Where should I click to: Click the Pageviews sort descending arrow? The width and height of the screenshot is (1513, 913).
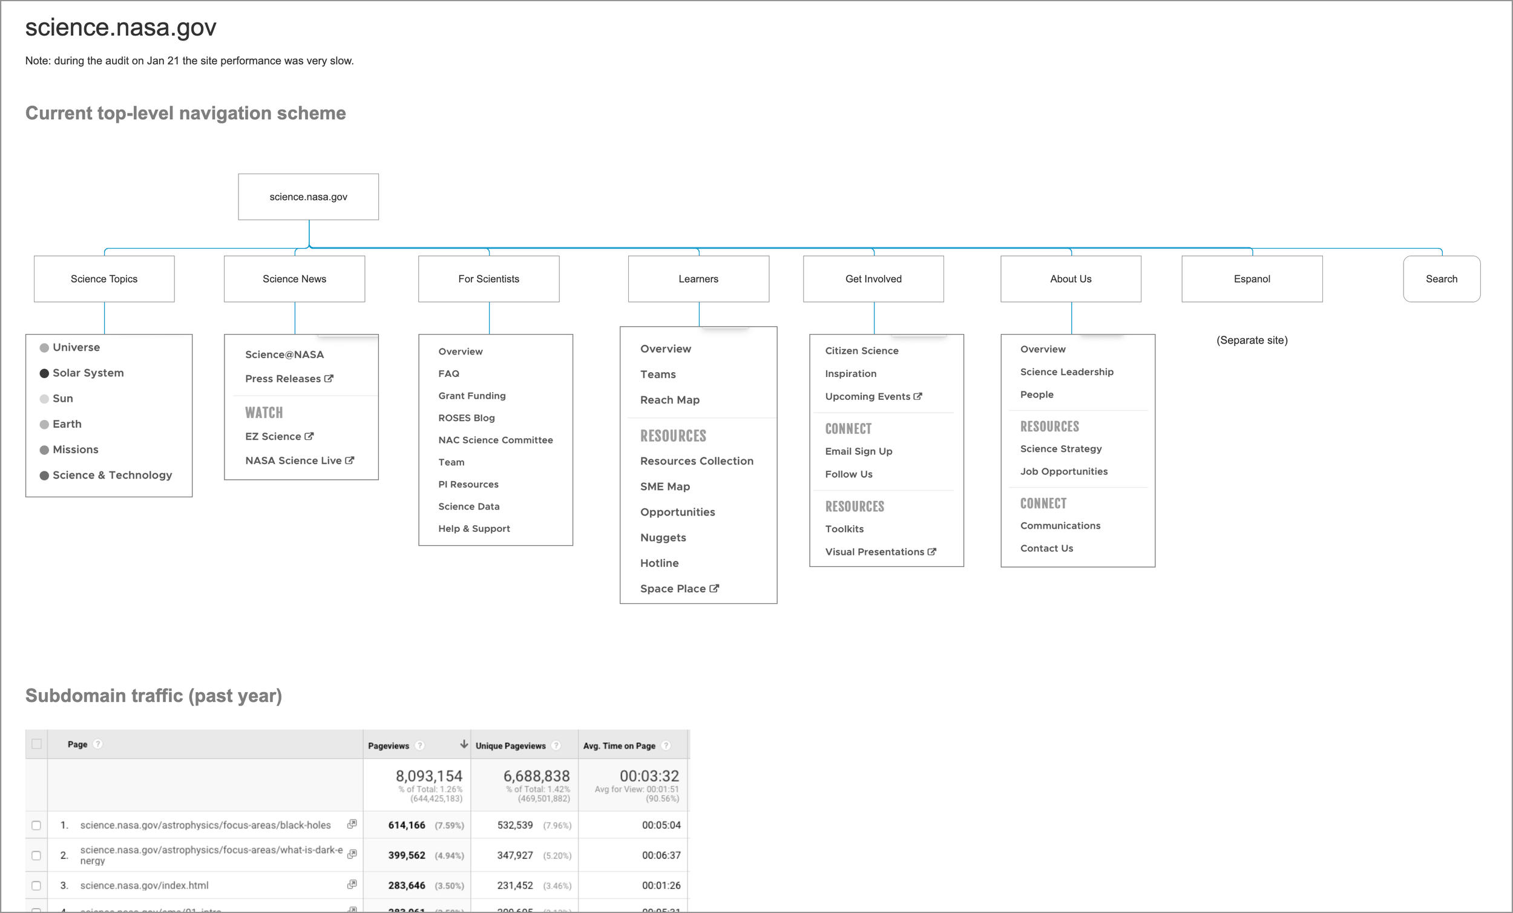pos(464,744)
